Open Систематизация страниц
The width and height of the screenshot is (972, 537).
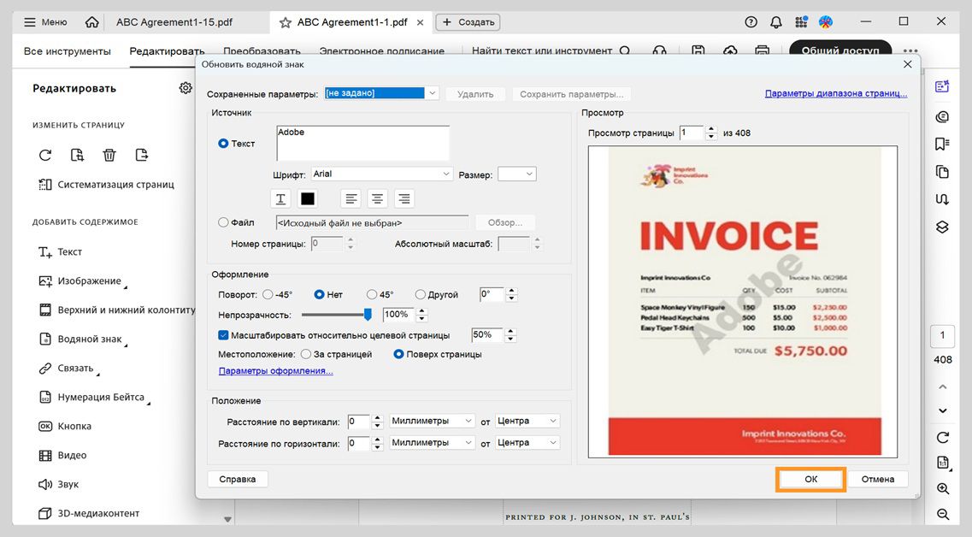[106, 184]
